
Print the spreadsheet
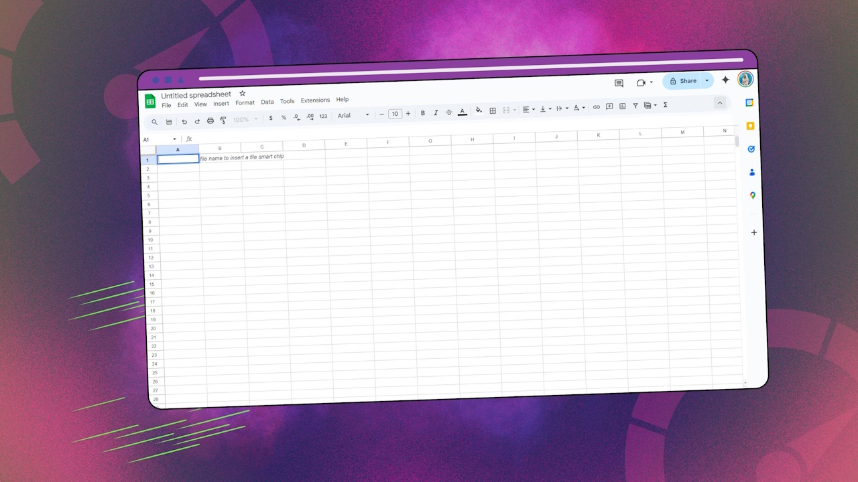[x=210, y=120]
